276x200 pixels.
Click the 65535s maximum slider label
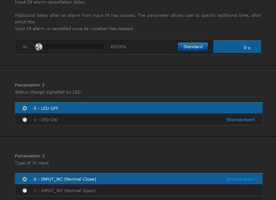tap(118, 47)
